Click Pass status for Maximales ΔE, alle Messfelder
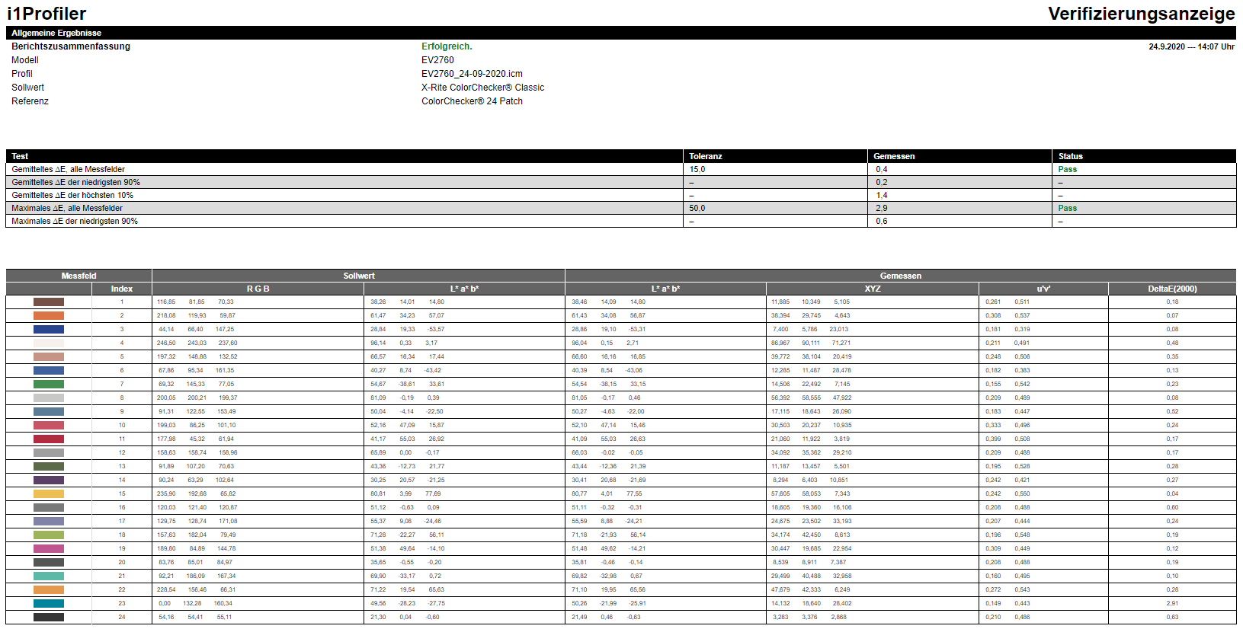This screenshot has height=629, width=1243. [1067, 208]
